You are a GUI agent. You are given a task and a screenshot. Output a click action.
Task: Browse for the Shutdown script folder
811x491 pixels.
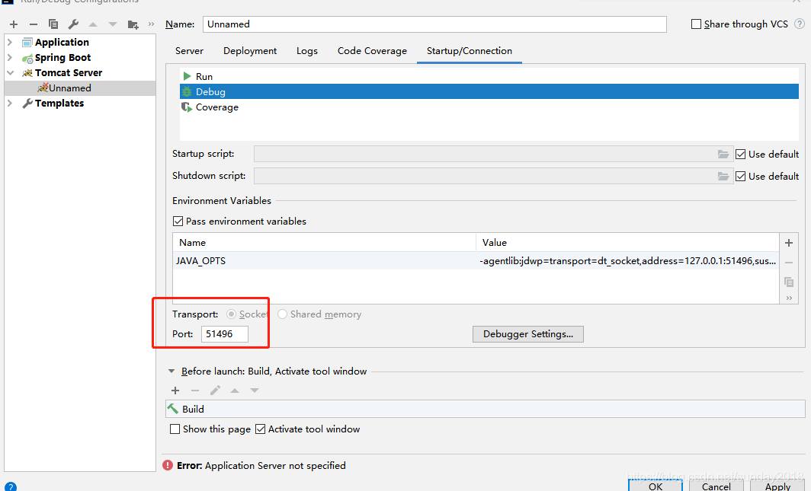[x=723, y=176]
